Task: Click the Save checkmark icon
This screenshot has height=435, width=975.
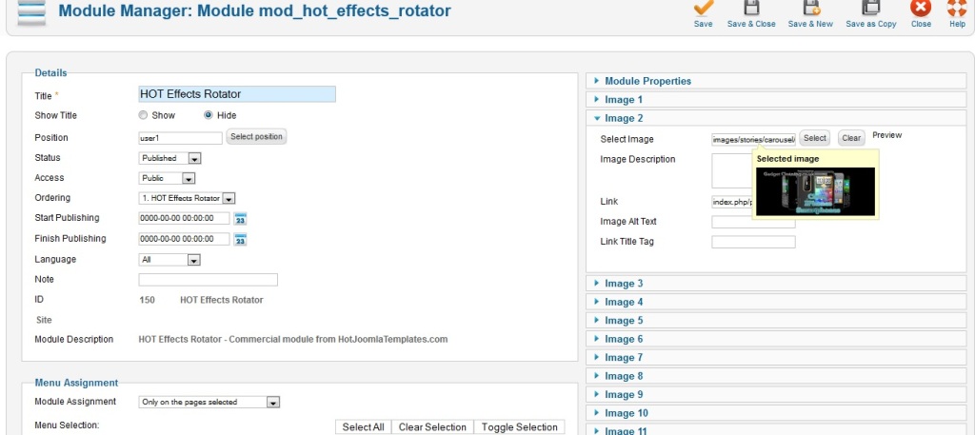Action: 704,7
